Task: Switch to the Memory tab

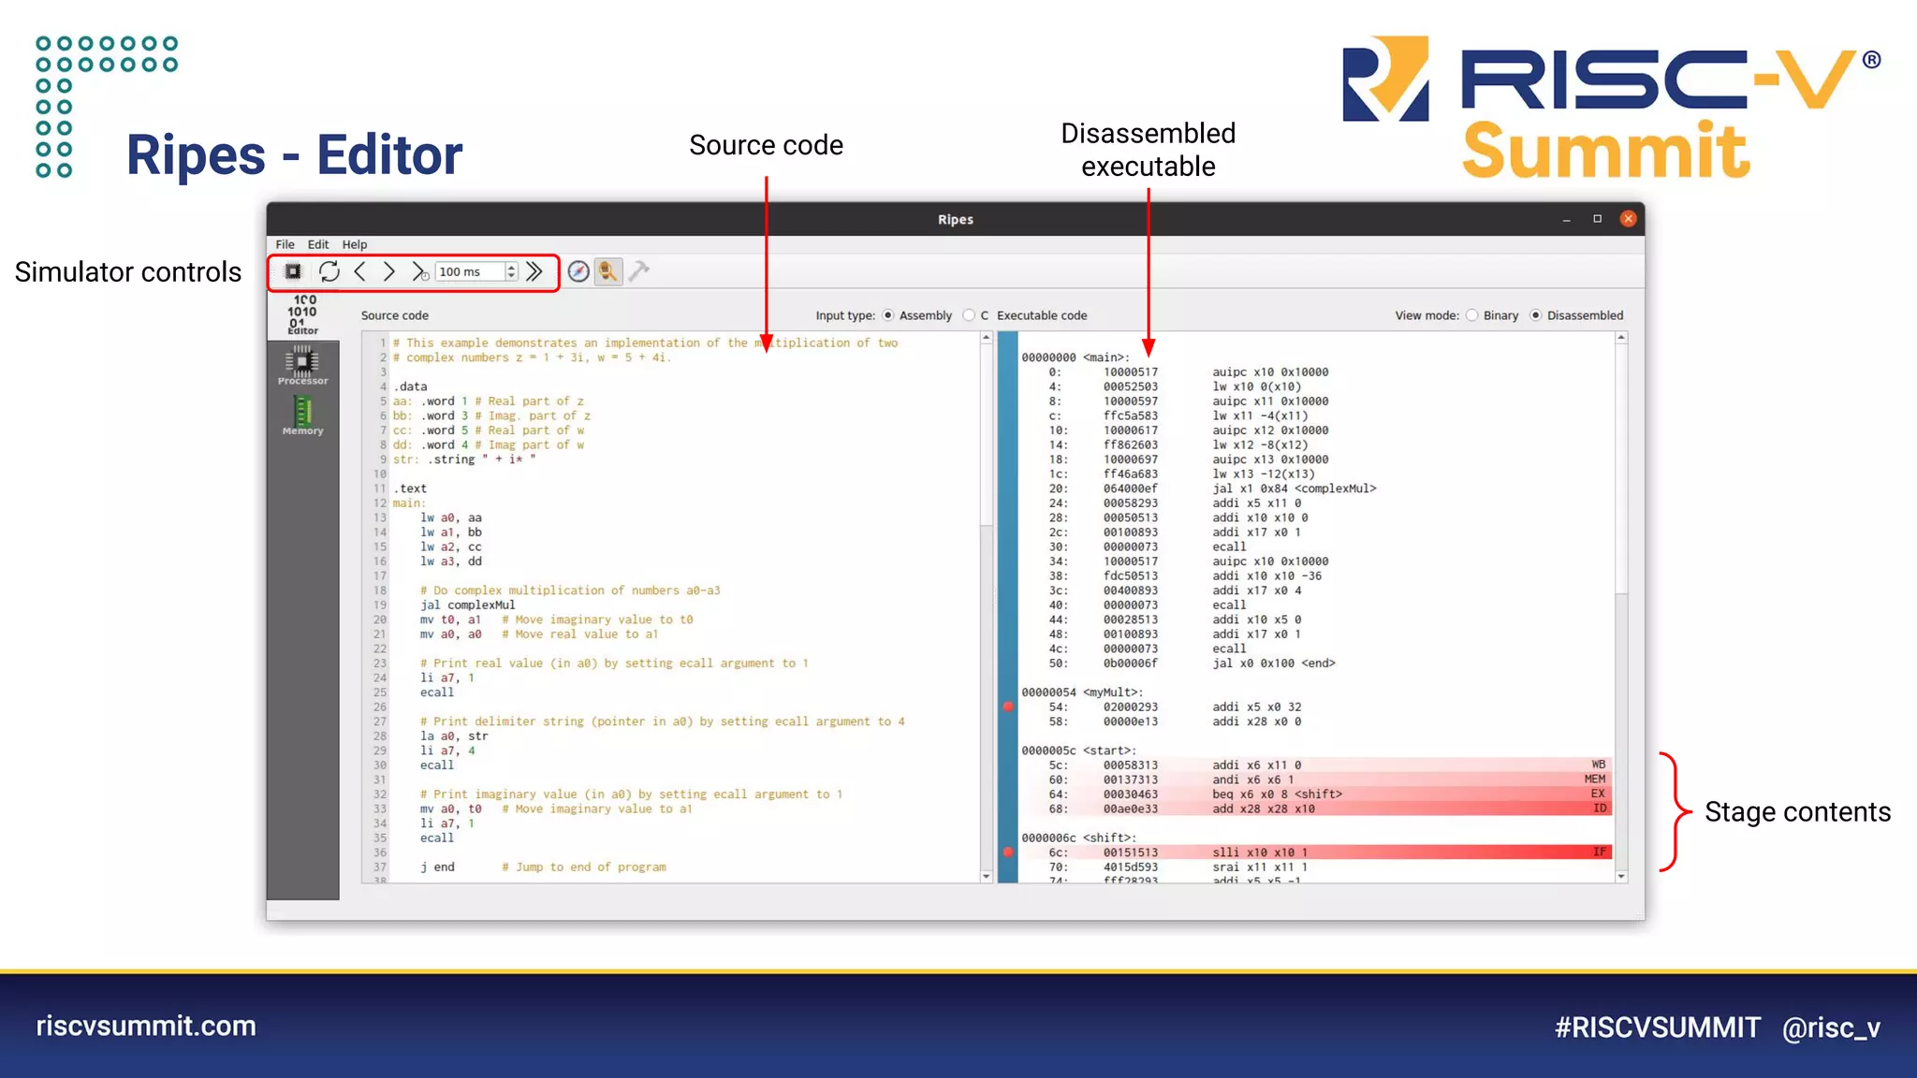Action: (302, 415)
